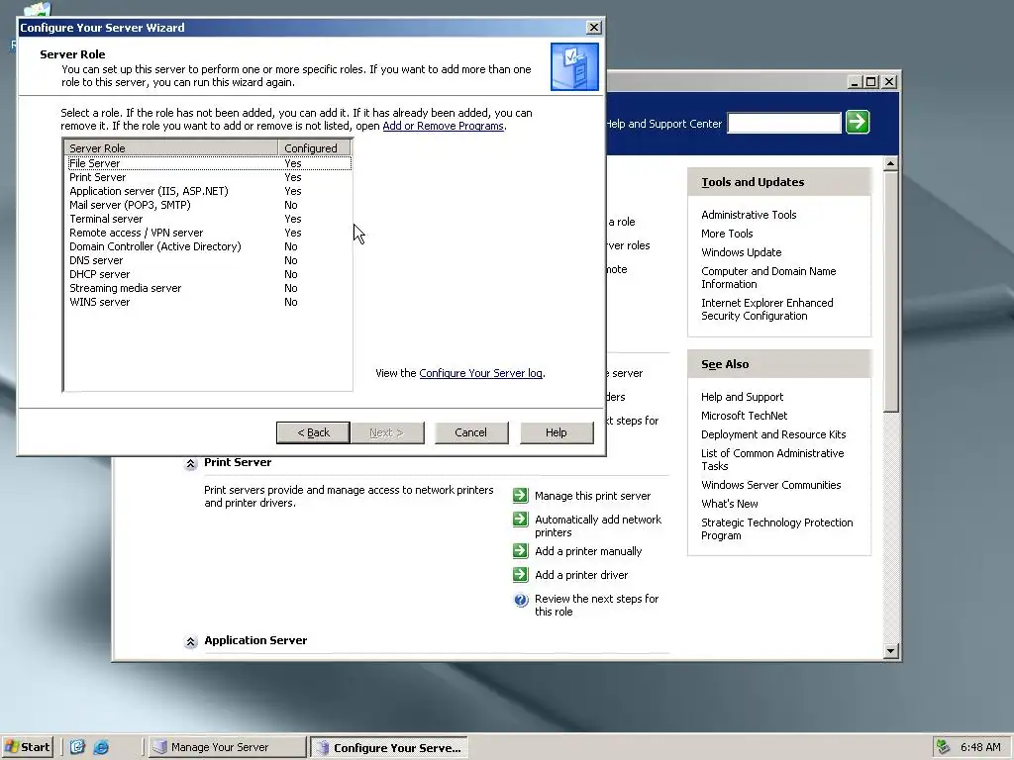
Task: Click the Back button in the wizard
Action: pos(313,432)
